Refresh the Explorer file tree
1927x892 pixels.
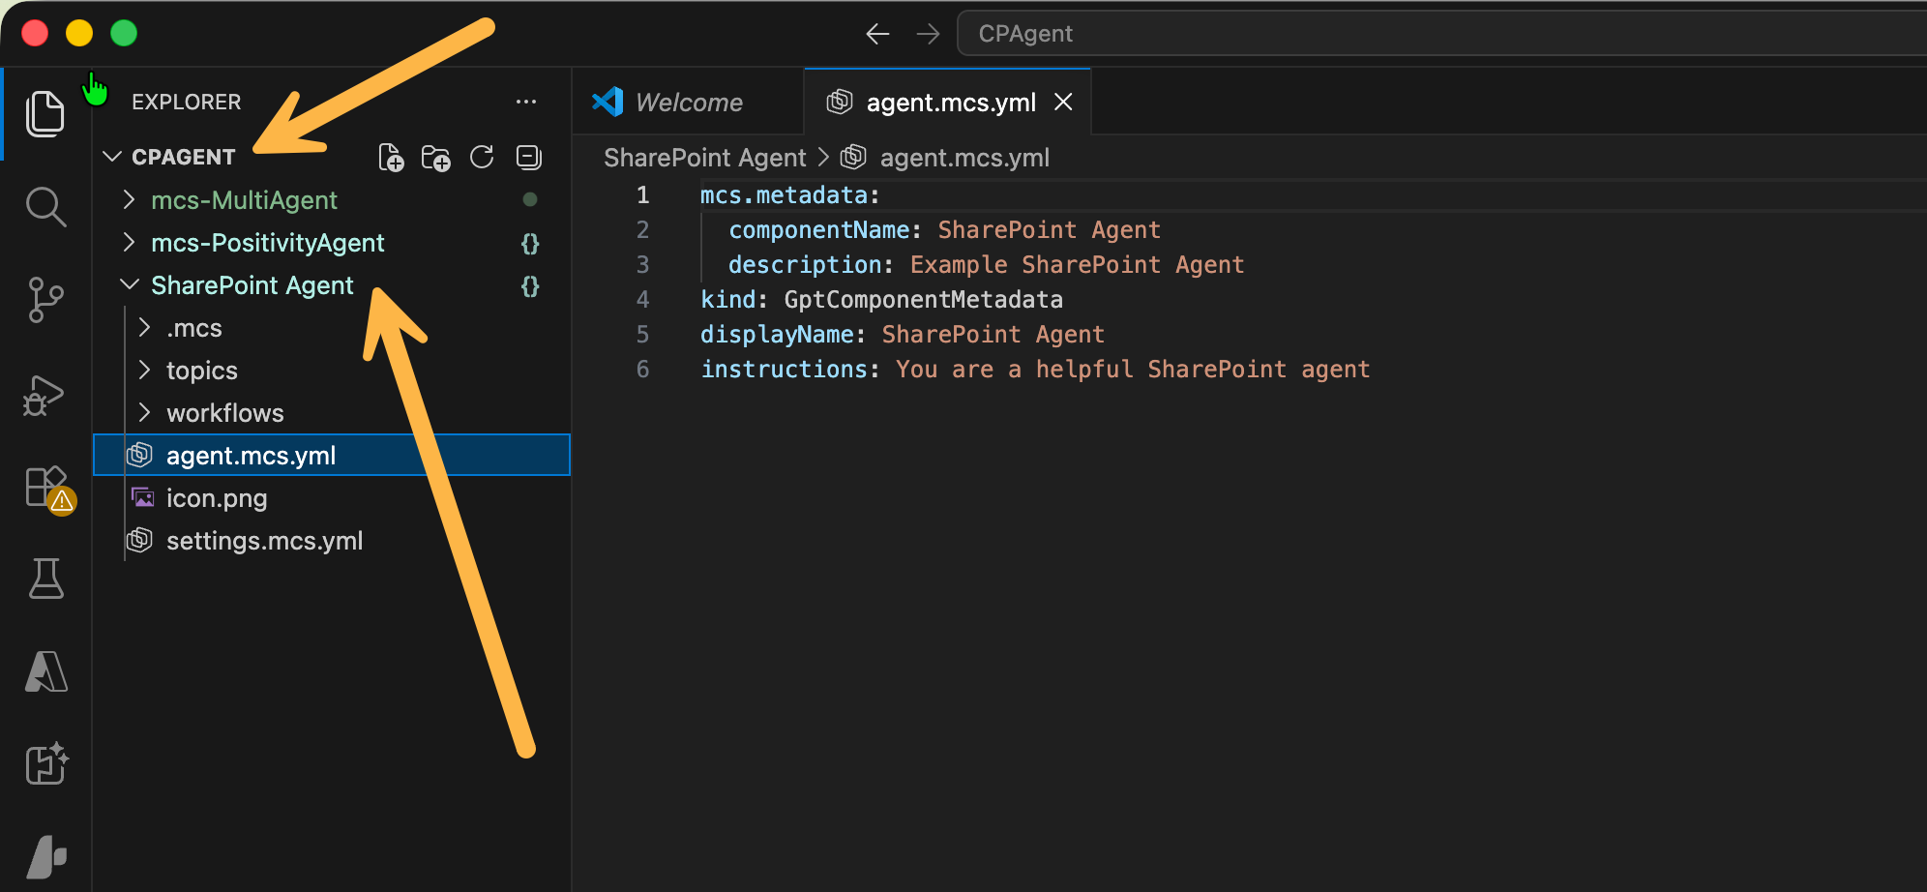(x=481, y=157)
